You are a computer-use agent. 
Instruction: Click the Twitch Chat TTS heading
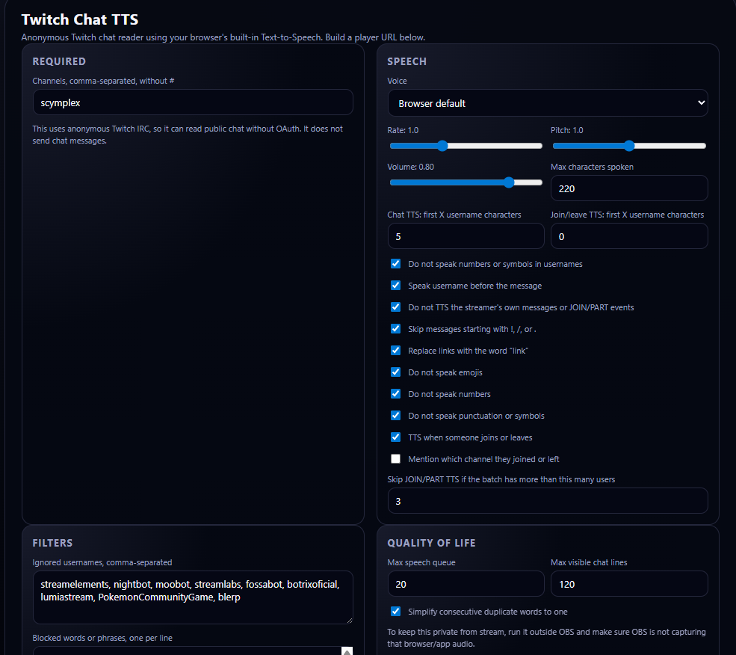[80, 19]
